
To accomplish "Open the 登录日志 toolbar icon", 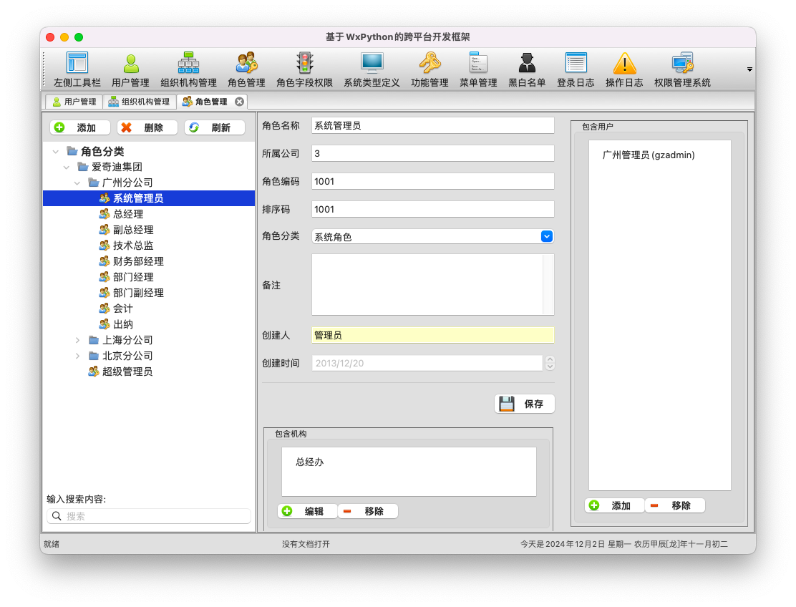I will click(576, 64).
